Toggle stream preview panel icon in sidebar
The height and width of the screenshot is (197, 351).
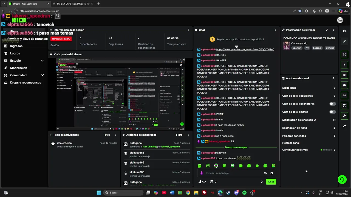[x=344, y=54]
